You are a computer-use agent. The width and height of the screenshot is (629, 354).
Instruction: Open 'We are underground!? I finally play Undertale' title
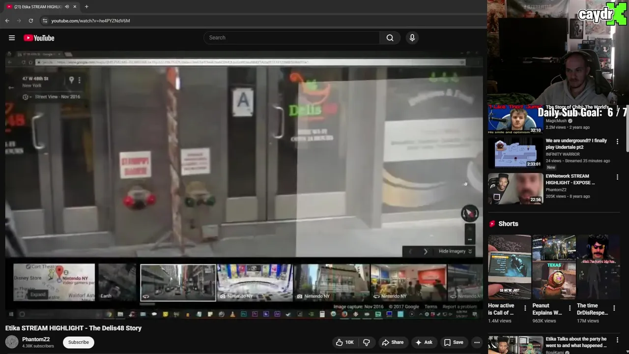pyautogui.click(x=576, y=144)
